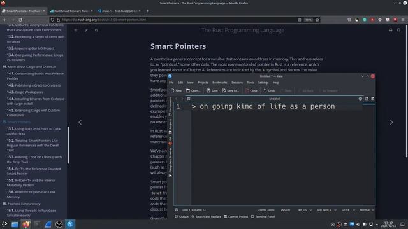The height and width of the screenshot is (229, 408).
Task: Open Kate quick-open document icon beside Untitled
Action: (x=189, y=99)
